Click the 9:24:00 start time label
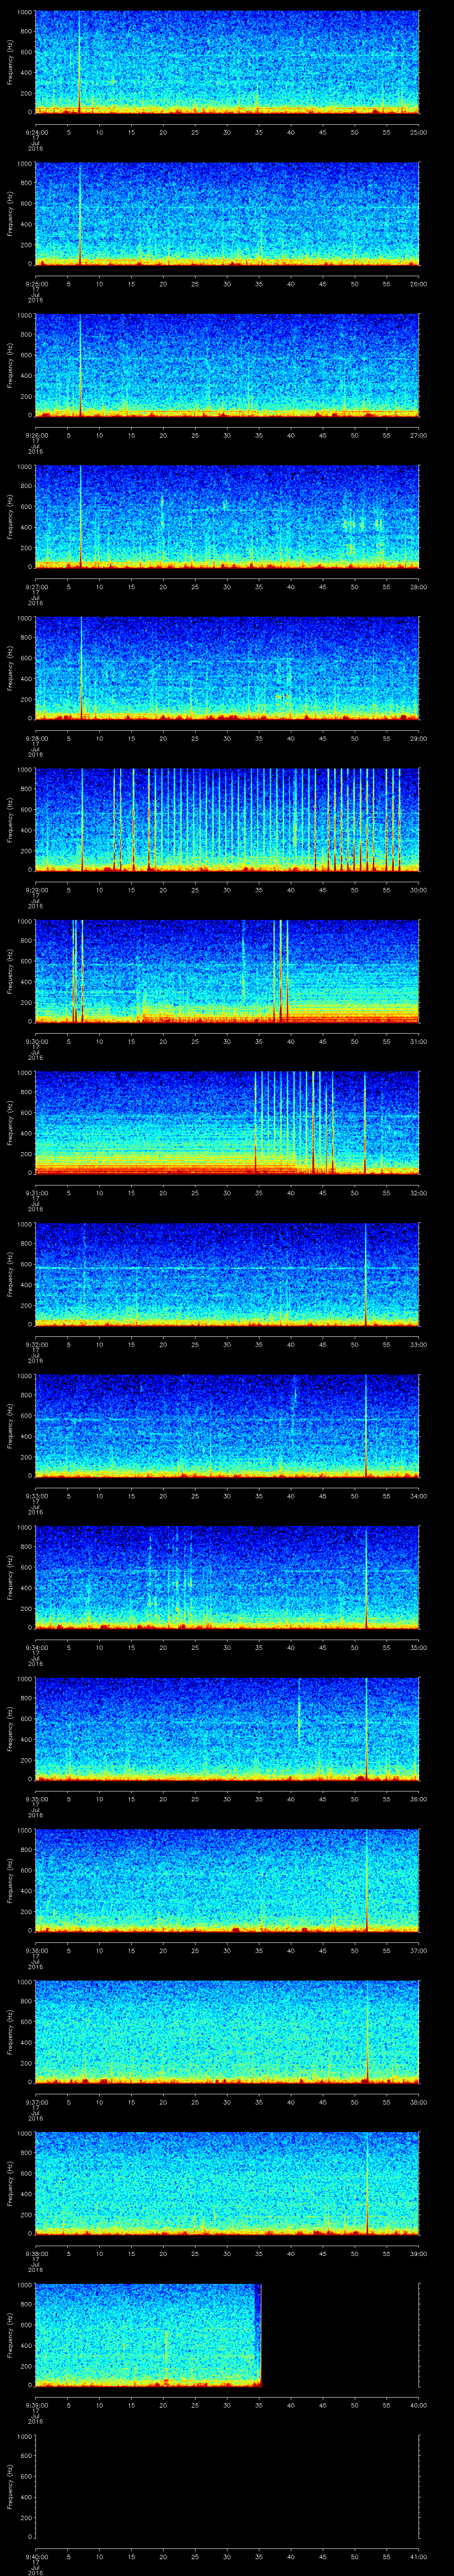The height and width of the screenshot is (2576, 454). (36, 132)
